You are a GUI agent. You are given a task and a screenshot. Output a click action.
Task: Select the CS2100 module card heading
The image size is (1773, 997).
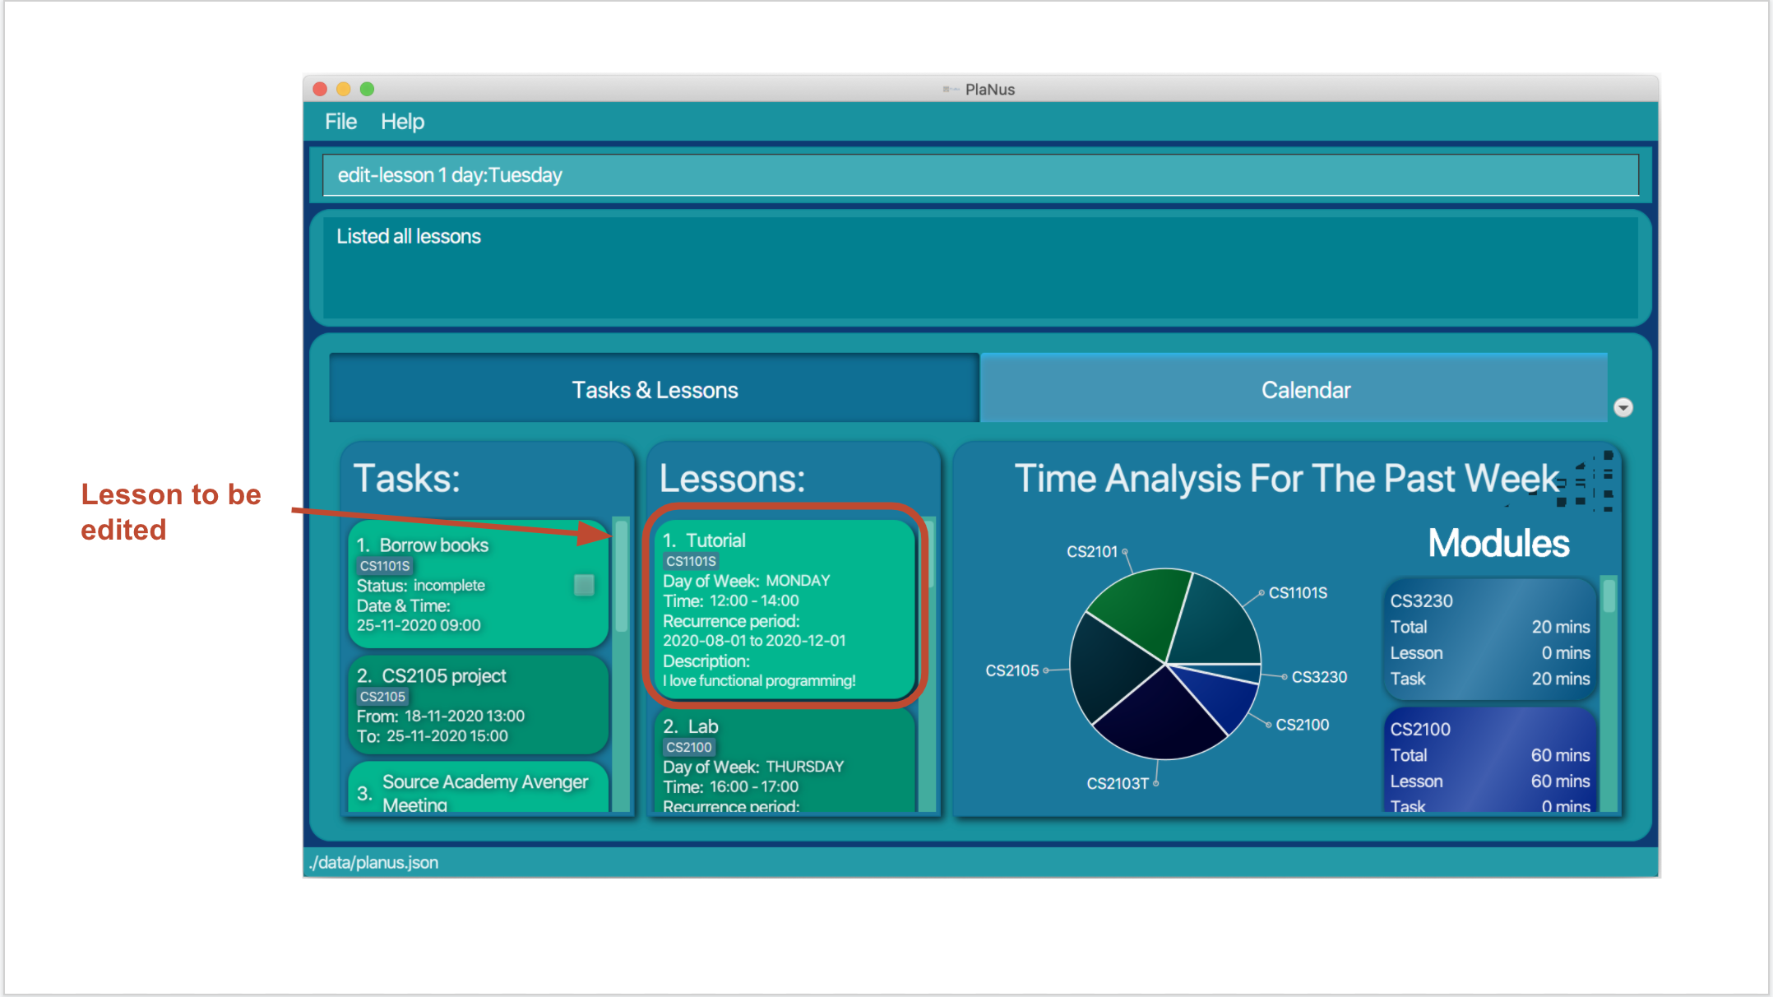pyautogui.click(x=1420, y=730)
